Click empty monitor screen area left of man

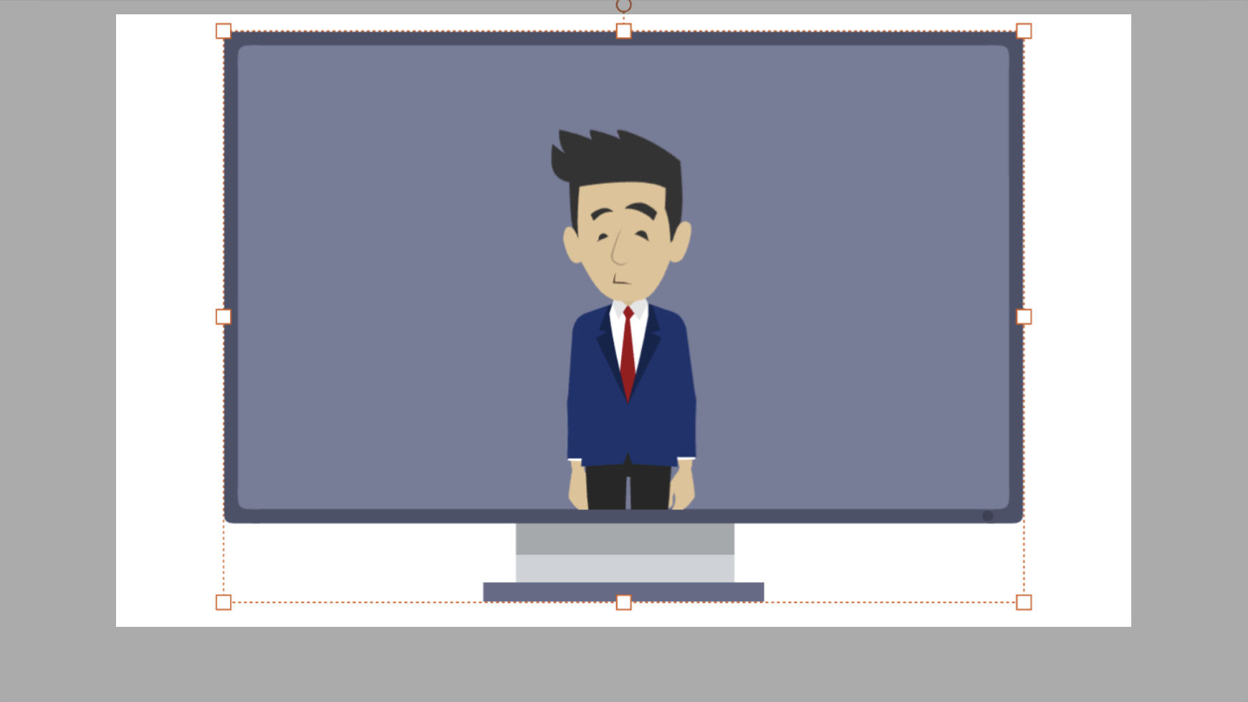(x=394, y=286)
